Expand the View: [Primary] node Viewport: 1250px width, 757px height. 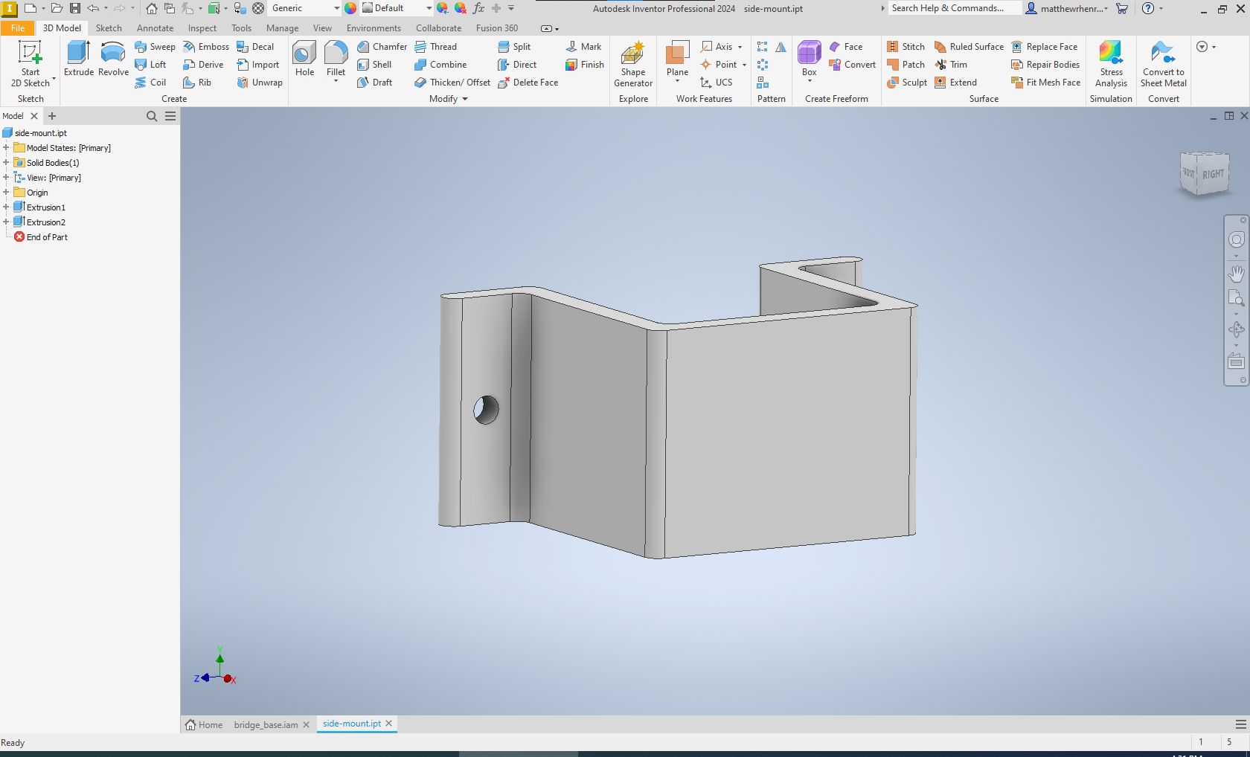(x=6, y=178)
